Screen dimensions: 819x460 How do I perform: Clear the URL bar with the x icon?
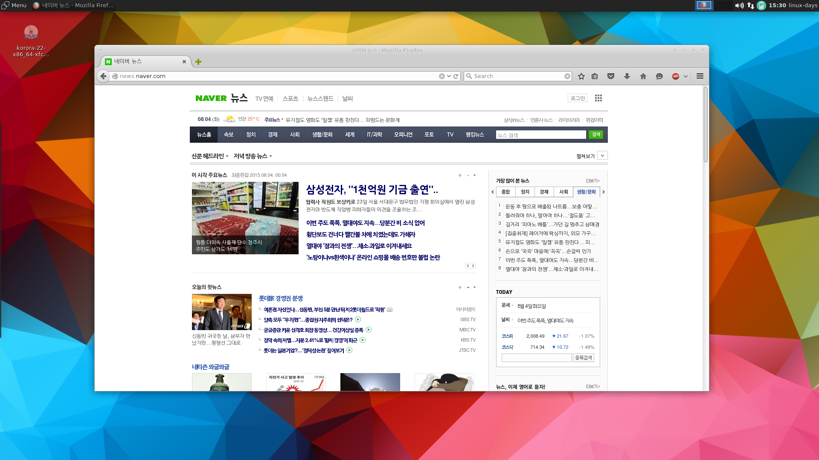pyautogui.click(x=442, y=76)
